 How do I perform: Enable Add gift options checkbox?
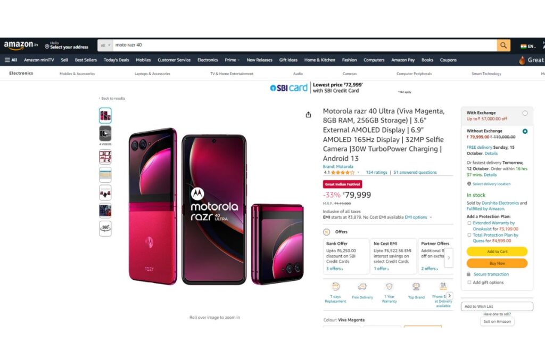(469, 282)
